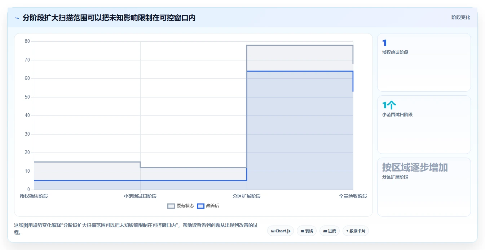Select the Chart.js tag
This screenshot has height=250, width=485.
pyautogui.click(x=281, y=231)
